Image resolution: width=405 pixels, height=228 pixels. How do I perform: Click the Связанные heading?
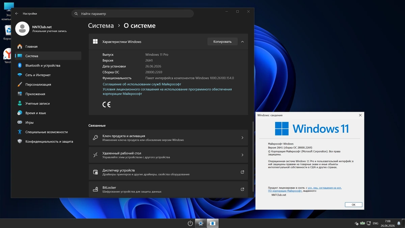(x=97, y=125)
